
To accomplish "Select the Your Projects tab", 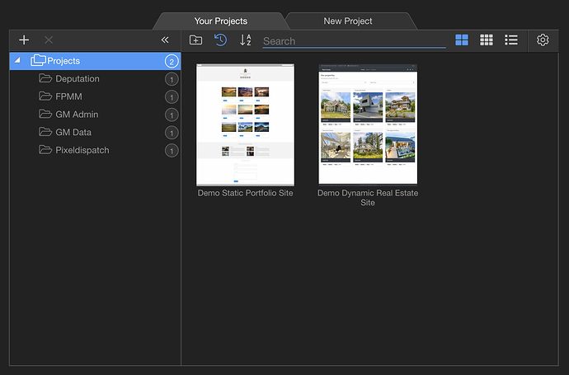I will [x=220, y=21].
